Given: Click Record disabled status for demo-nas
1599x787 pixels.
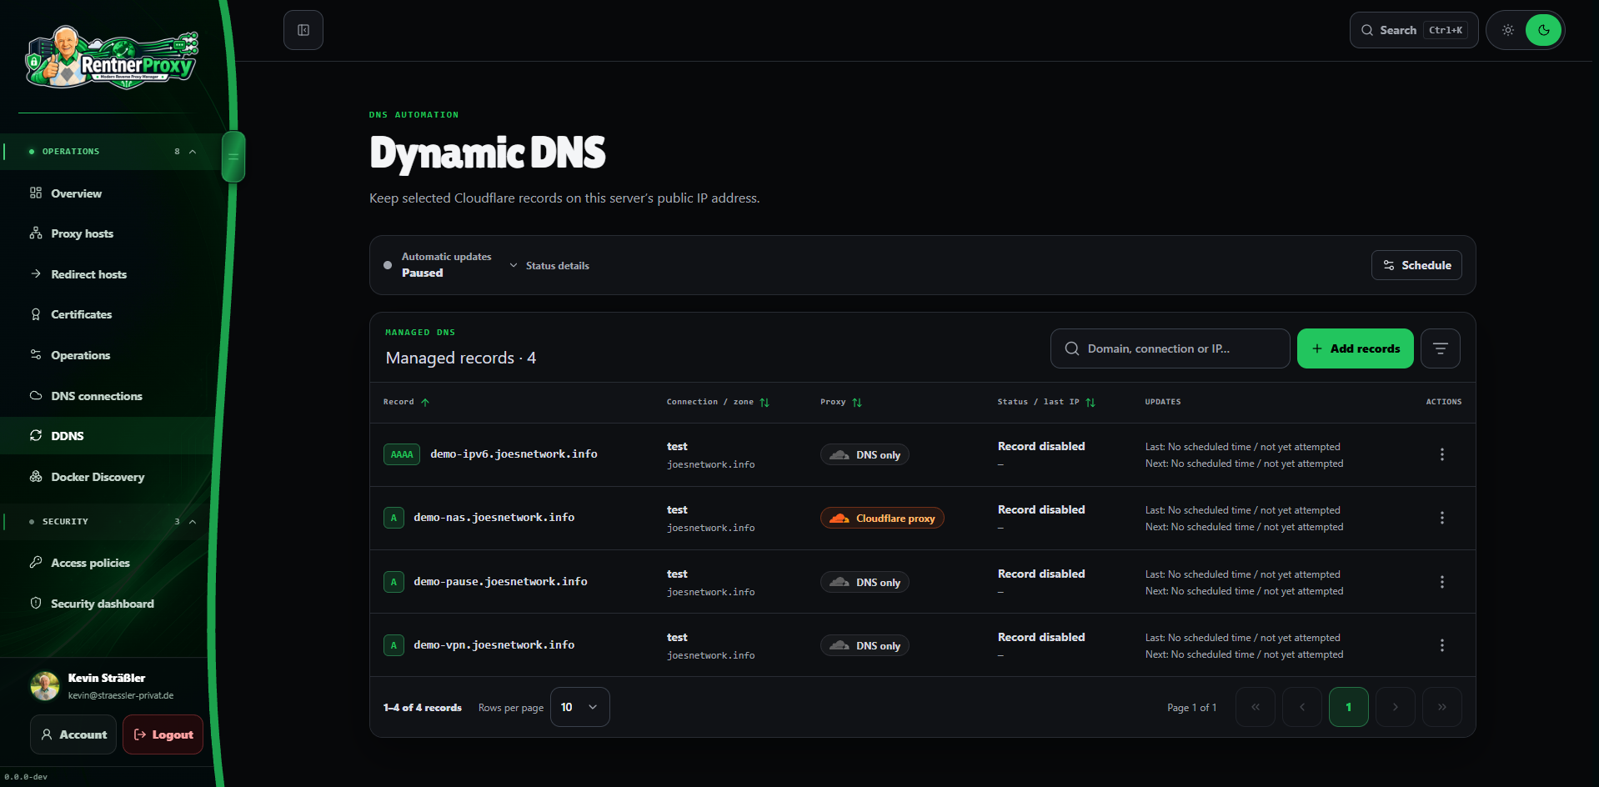Looking at the screenshot, I should pos(1041,510).
